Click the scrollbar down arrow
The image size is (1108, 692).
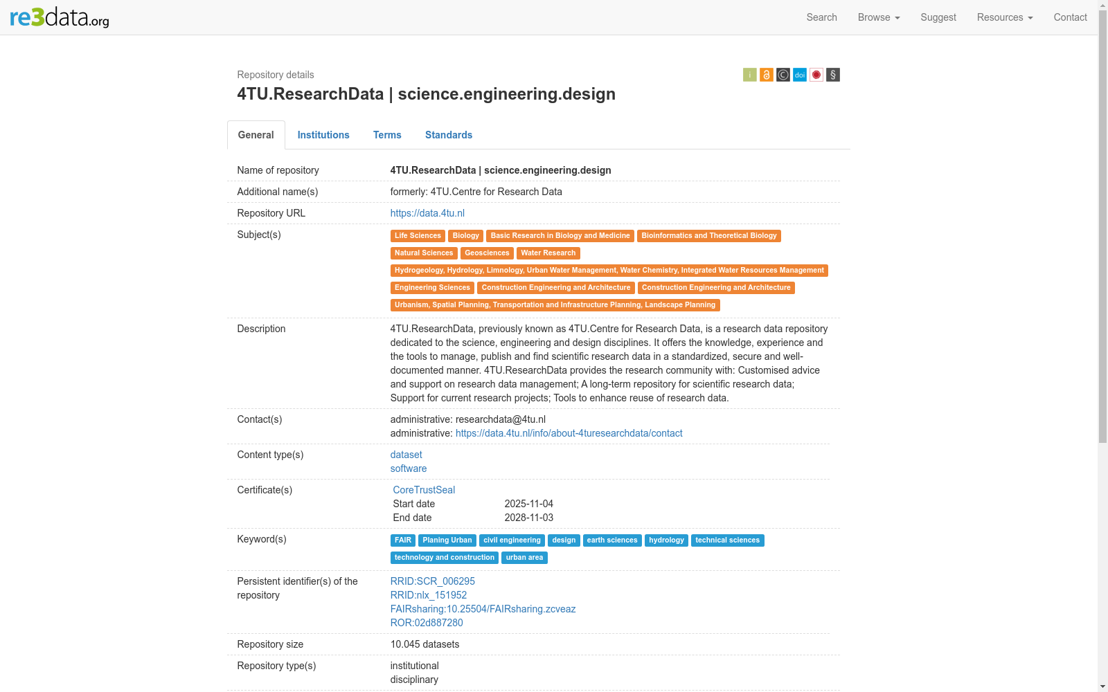1102,686
